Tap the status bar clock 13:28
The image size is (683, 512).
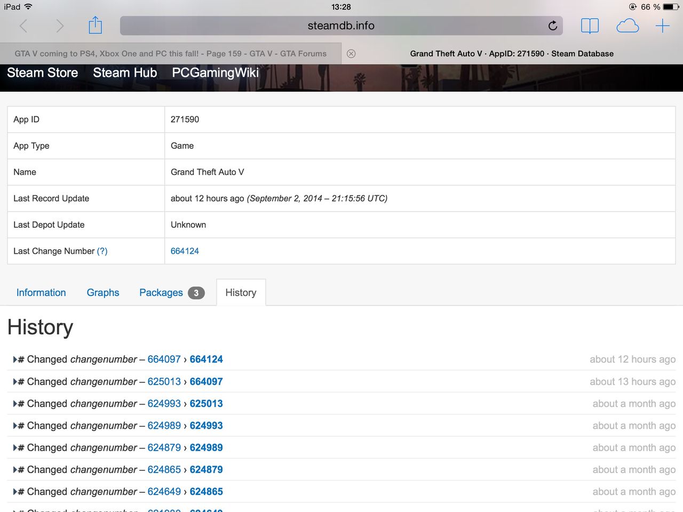341,7
